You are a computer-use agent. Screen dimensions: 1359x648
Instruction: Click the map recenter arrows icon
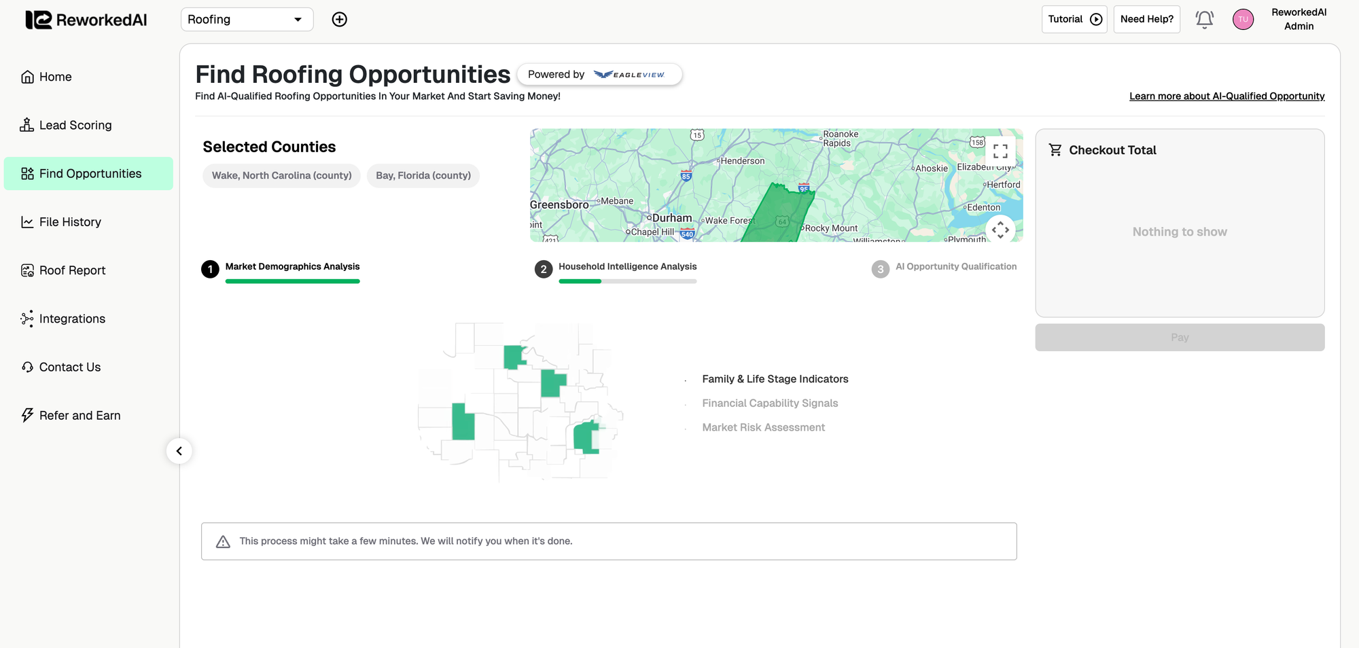coord(1000,230)
